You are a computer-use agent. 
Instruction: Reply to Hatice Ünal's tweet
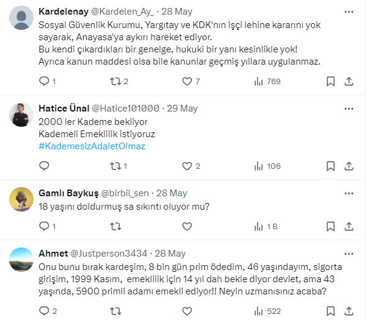43,166
